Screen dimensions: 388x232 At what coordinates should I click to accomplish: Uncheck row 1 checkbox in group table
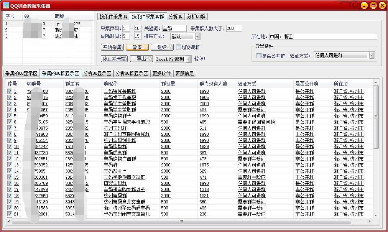10,91
